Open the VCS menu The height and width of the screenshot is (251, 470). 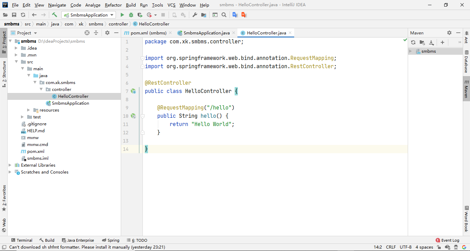tap(171, 5)
